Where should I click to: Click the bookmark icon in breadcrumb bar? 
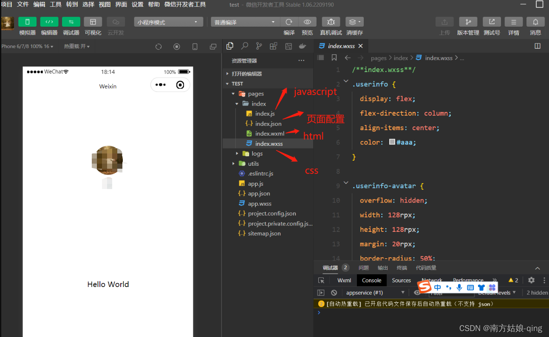tap(334, 58)
